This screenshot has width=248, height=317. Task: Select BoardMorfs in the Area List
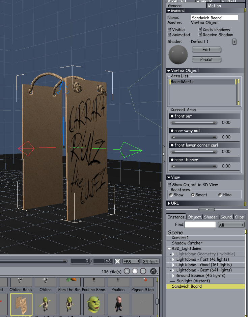[x=203, y=82]
